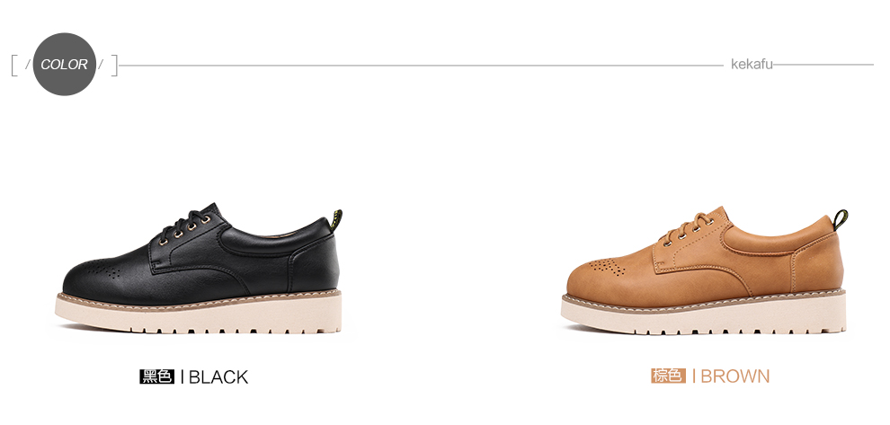The height and width of the screenshot is (425, 890).
Task: Click the black 黑色 color tag
Action: [x=156, y=376]
